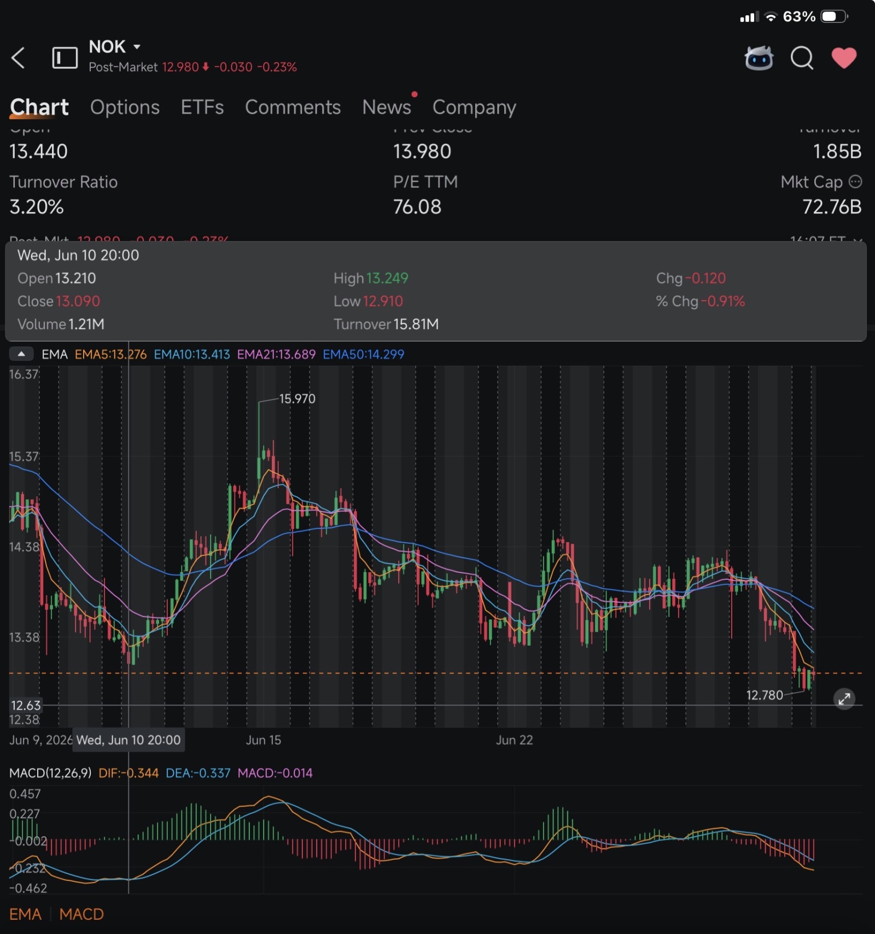
Task: Tap the Mkt Cap info icon
Action: click(x=855, y=181)
